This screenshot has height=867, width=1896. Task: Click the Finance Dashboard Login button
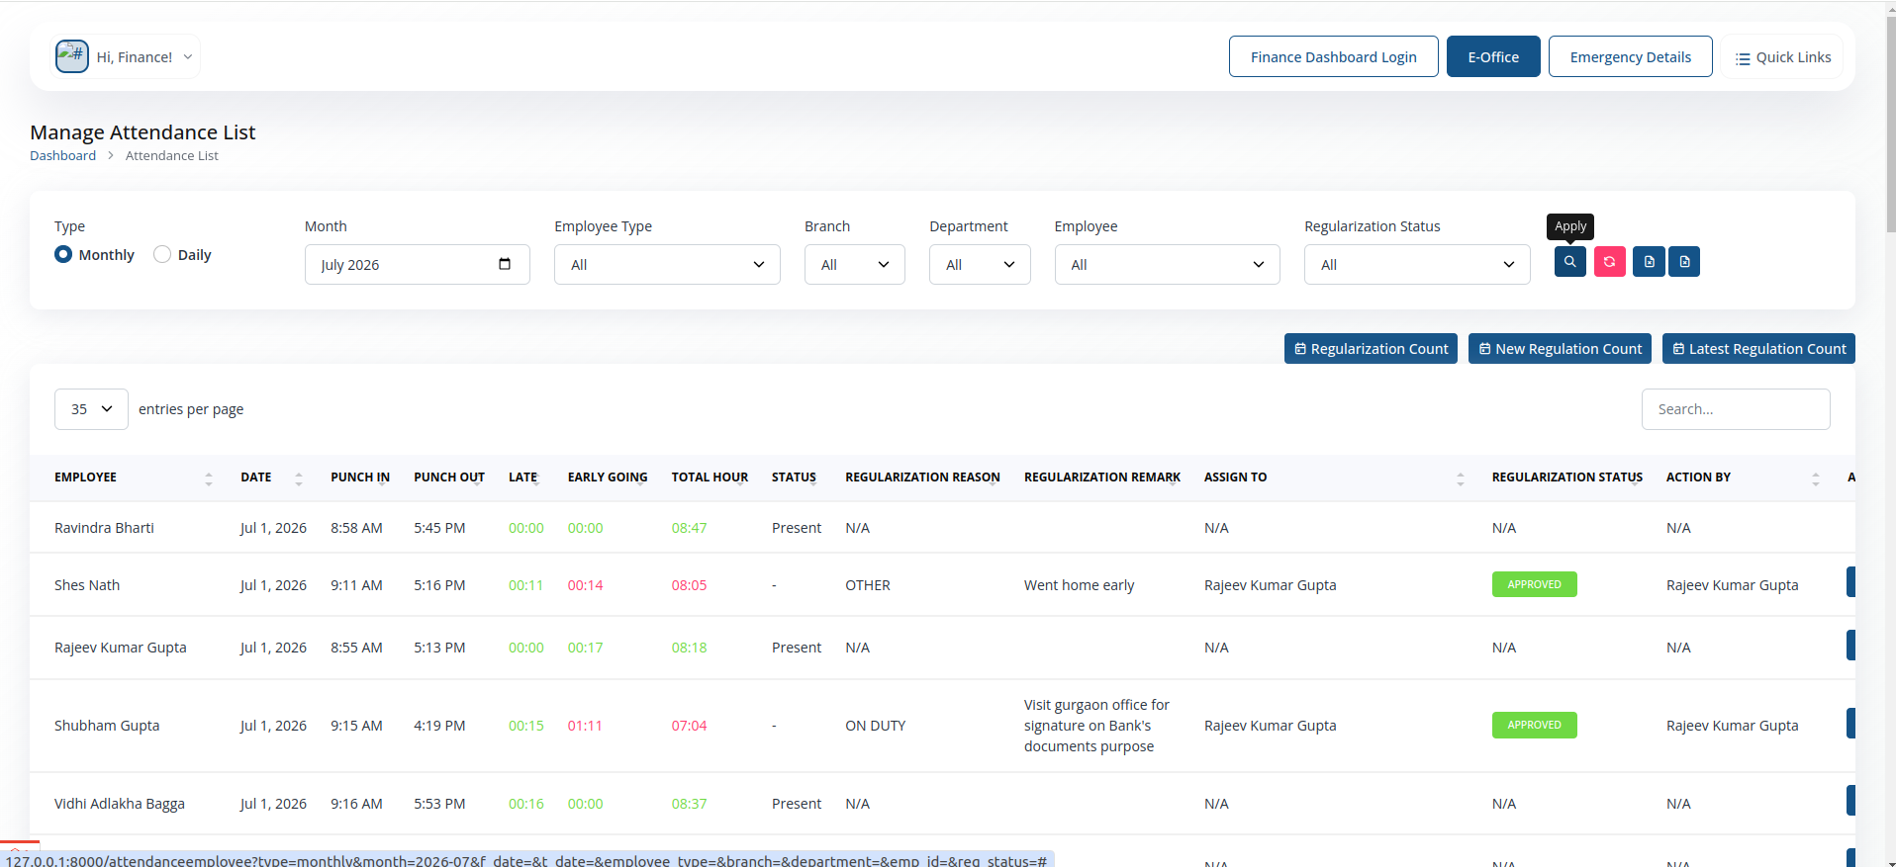point(1334,56)
